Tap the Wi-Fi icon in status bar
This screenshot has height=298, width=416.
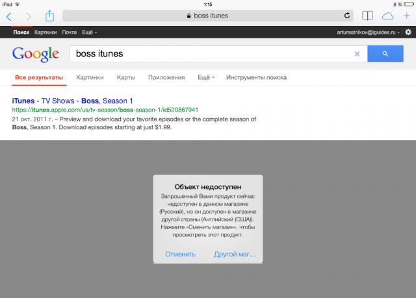pyautogui.click(x=18, y=5)
